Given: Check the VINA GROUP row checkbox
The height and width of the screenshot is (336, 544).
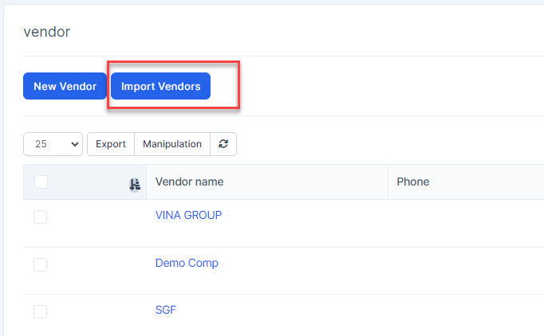Looking at the screenshot, I should pos(41,217).
